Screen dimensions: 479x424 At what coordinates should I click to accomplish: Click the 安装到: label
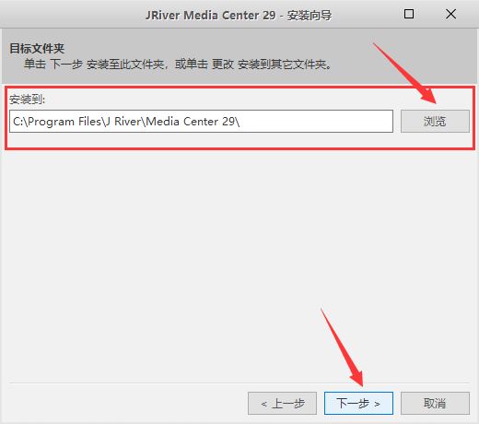tap(27, 100)
